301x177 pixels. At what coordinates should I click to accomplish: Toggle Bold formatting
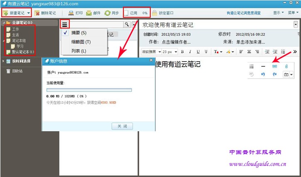click(x=182, y=52)
